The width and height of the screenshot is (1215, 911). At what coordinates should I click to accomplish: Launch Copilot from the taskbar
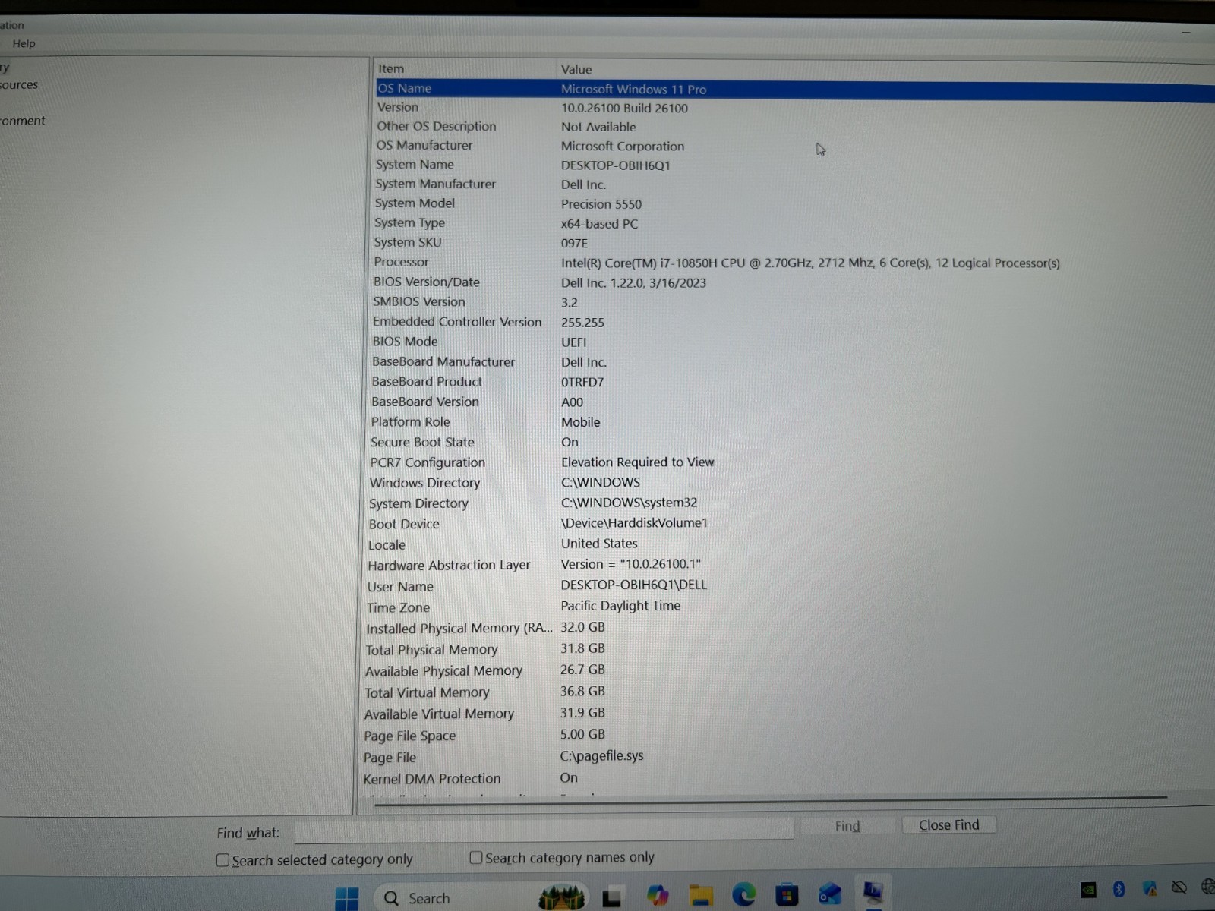point(658,897)
